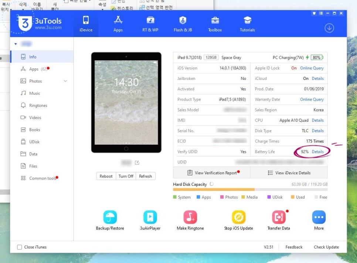Viewport: 357px width, 263px height.
Task: Launch 3uAirPlayer
Action: tap(150, 220)
